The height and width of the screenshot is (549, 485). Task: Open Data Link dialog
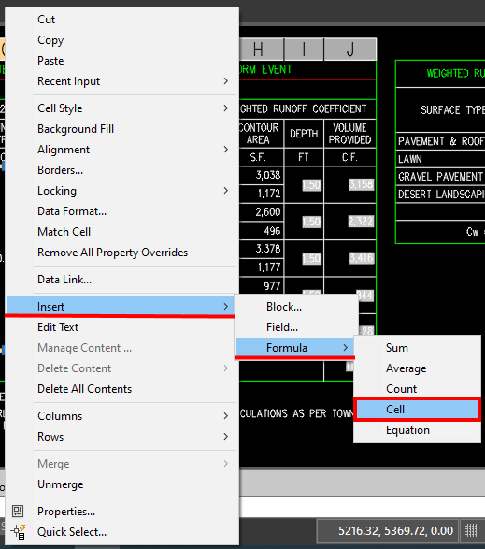click(121, 280)
